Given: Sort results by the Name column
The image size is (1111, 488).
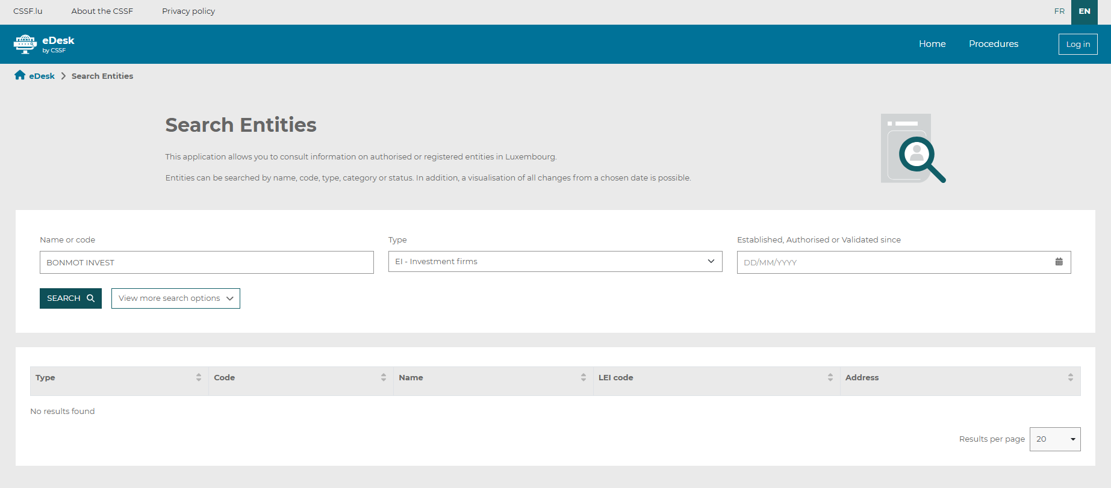Looking at the screenshot, I should click(x=583, y=378).
